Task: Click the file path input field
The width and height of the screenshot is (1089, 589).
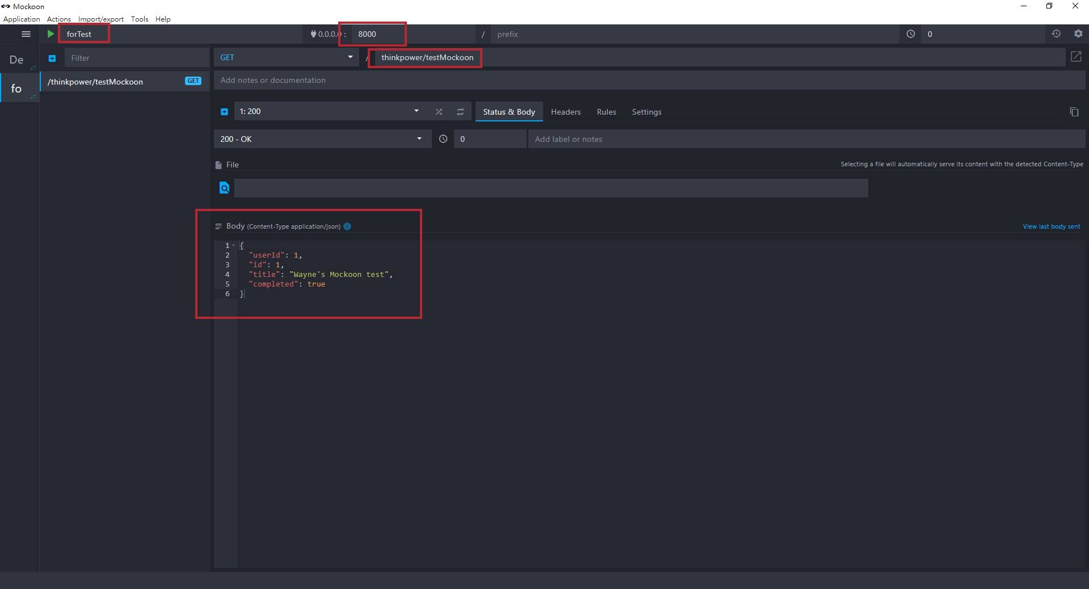Action: coord(551,188)
